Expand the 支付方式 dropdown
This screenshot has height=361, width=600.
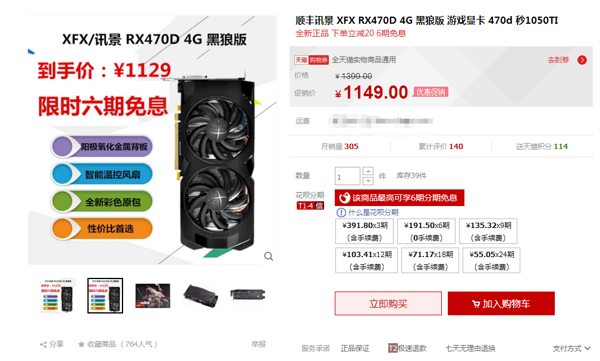(571, 349)
